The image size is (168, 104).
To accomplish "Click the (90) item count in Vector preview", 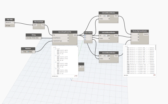I will point(154,75).
